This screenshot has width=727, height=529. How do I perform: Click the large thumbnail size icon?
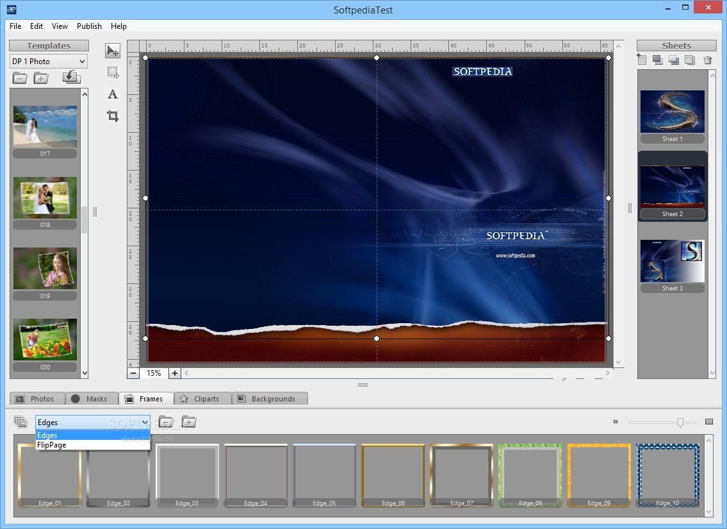click(709, 422)
